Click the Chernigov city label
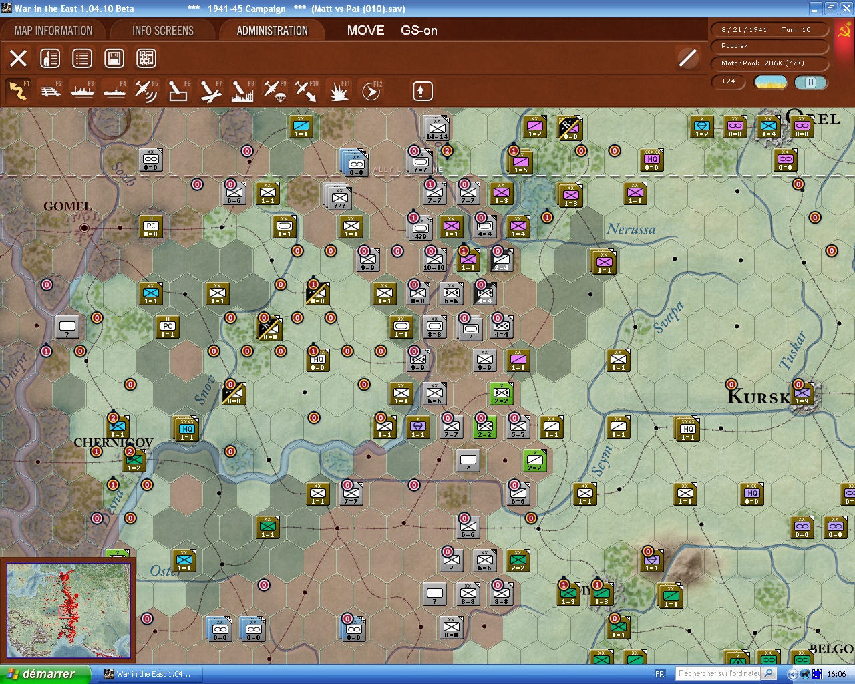 pos(114,442)
